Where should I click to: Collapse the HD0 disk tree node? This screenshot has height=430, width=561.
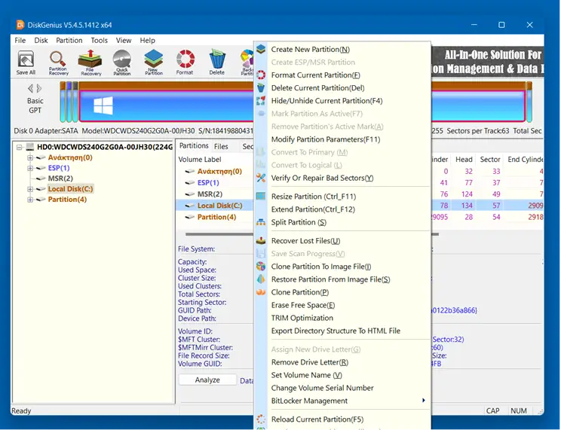coord(20,148)
